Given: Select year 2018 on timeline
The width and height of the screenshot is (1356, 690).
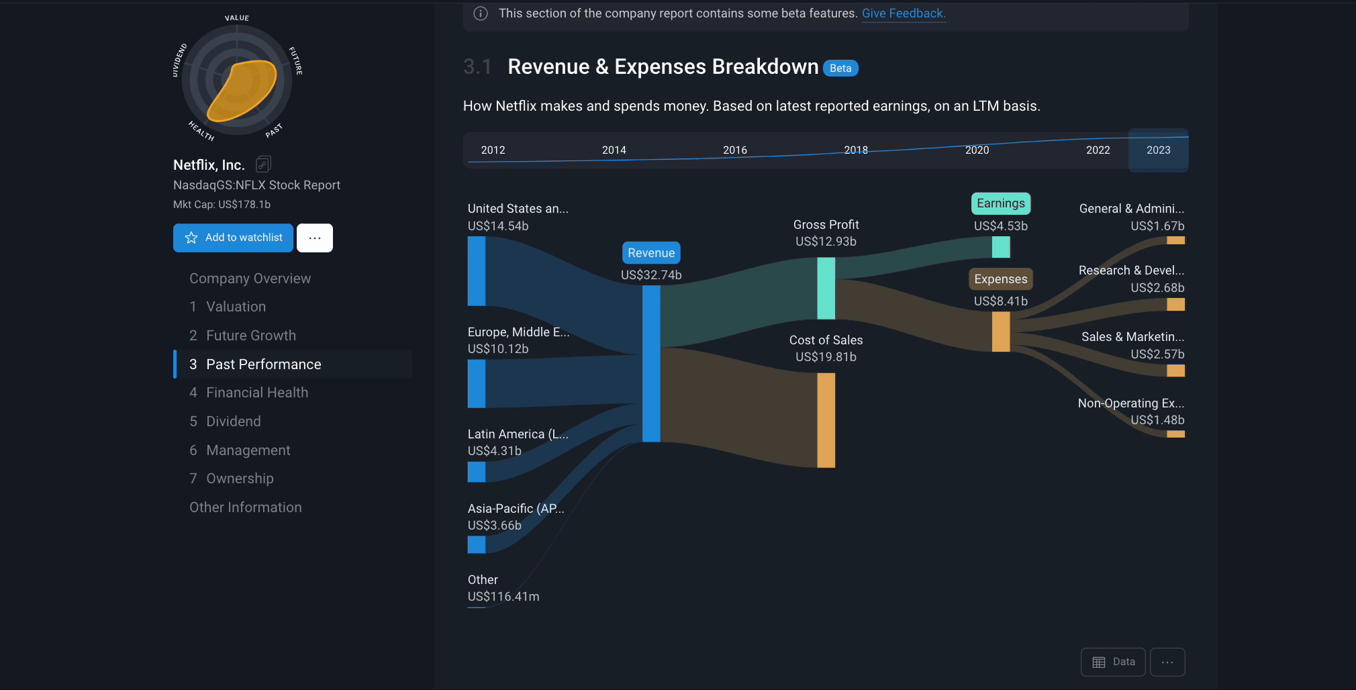Looking at the screenshot, I should pos(856,150).
